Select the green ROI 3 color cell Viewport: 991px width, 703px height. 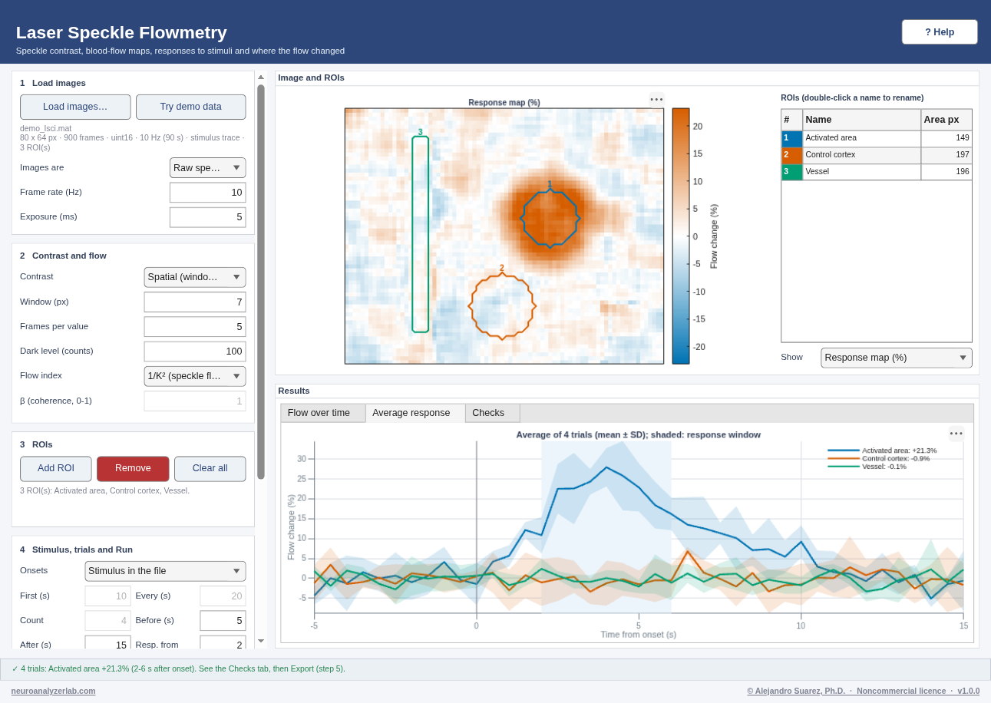point(791,173)
